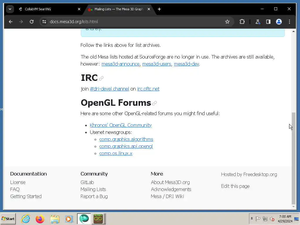
Task: Visit the irc.oftc.net link
Action: coord(148,89)
